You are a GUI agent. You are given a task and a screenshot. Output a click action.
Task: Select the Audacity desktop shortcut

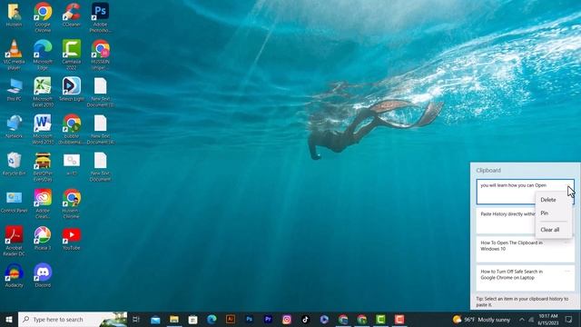(x=15, y=275)
